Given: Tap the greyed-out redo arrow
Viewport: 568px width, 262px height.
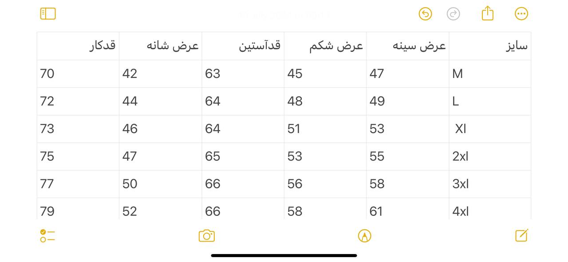Looking at the screenshot, I should click(453, 14).
